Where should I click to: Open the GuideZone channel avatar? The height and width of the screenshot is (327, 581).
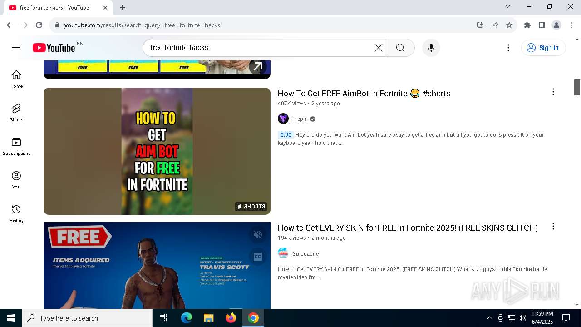click(283, 253)
